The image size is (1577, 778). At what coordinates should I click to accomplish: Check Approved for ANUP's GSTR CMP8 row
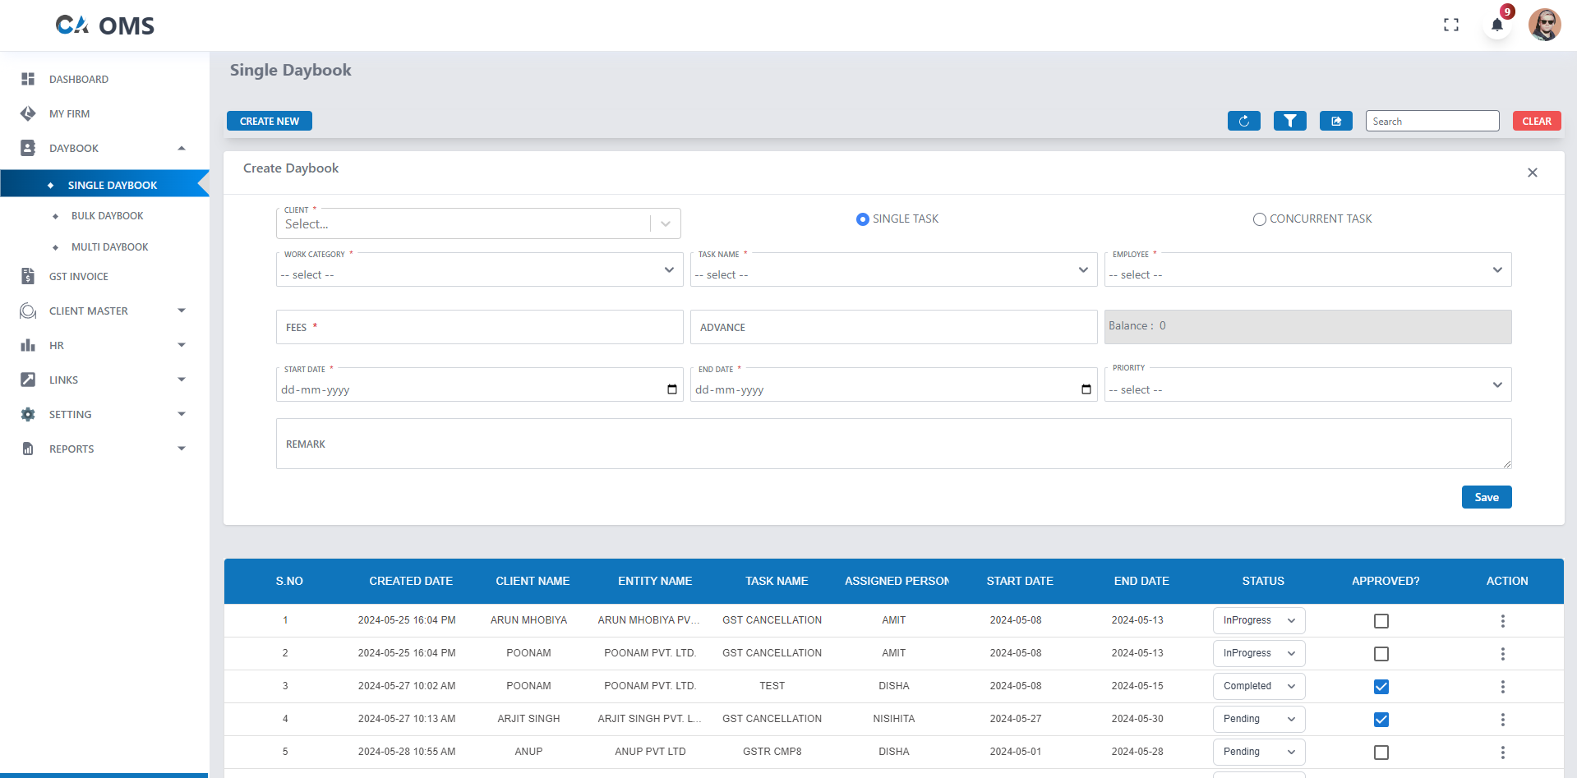(x=1381, y=752)
